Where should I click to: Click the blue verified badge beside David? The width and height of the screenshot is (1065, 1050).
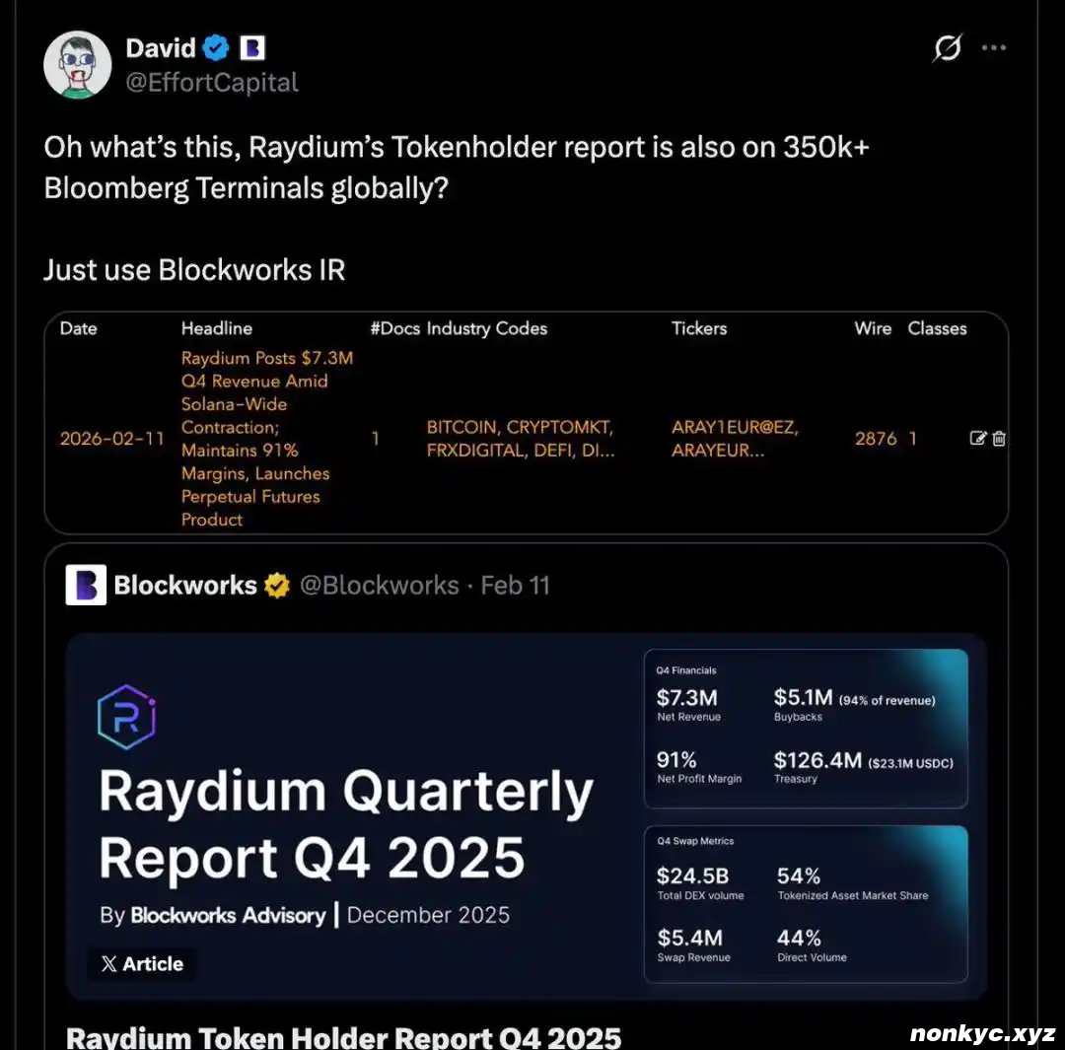coord(216,48)
